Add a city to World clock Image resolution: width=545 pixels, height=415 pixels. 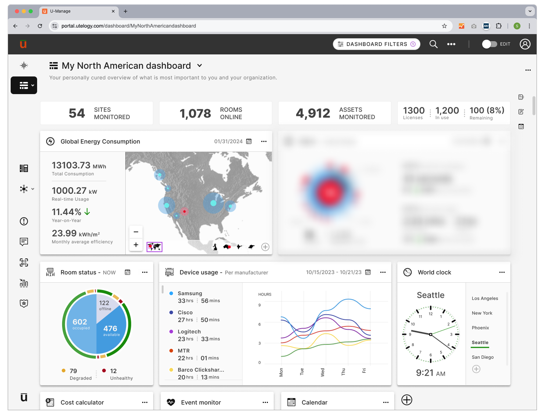click(x=476, y=369)
